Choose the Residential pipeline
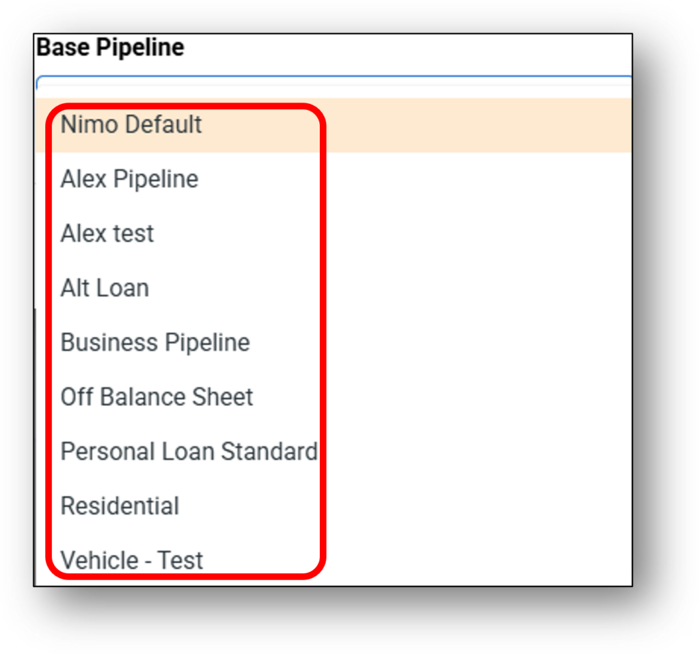Viewport: 700px width, 654px height. click(x=120, y=506)
